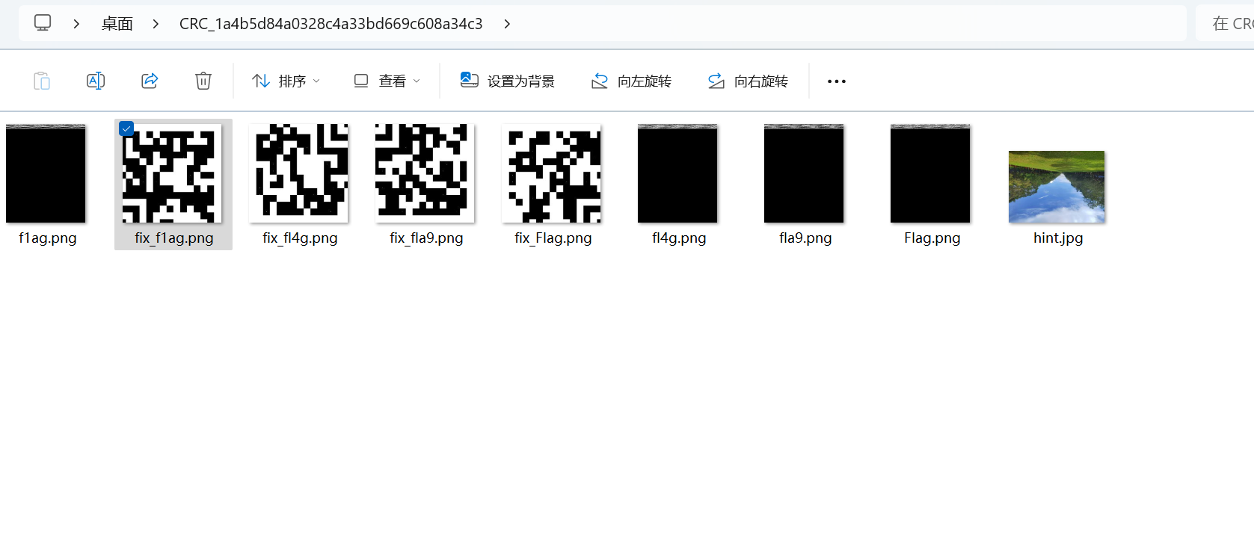Select the Flag.png black thumbnail
1254x558 pixels.
(930, 173)
